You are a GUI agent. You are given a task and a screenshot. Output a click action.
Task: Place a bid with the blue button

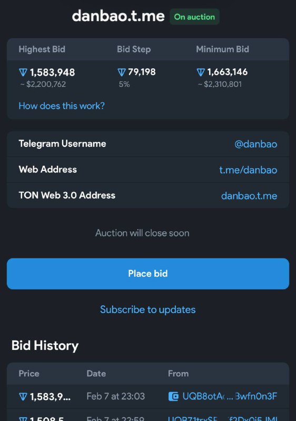click(x=148, y=274)
